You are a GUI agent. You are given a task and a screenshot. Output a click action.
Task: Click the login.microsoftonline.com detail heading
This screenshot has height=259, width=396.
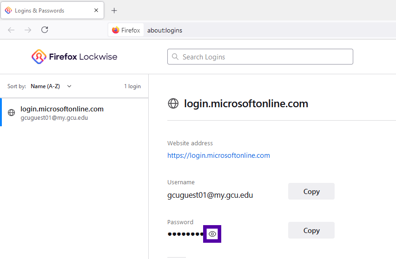246,104
